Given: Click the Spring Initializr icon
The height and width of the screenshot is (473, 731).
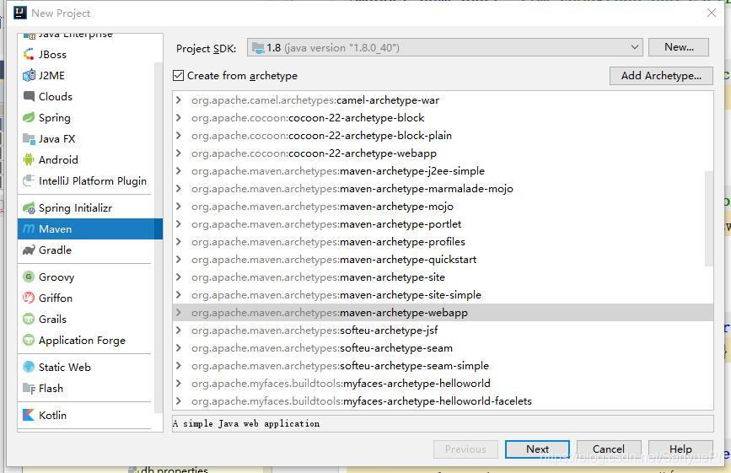Looking at the screenshot, I should 29,208.
